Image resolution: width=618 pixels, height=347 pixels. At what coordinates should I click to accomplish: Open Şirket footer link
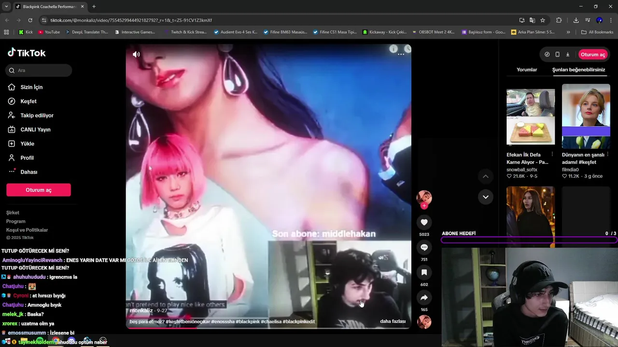click(13, 213)
